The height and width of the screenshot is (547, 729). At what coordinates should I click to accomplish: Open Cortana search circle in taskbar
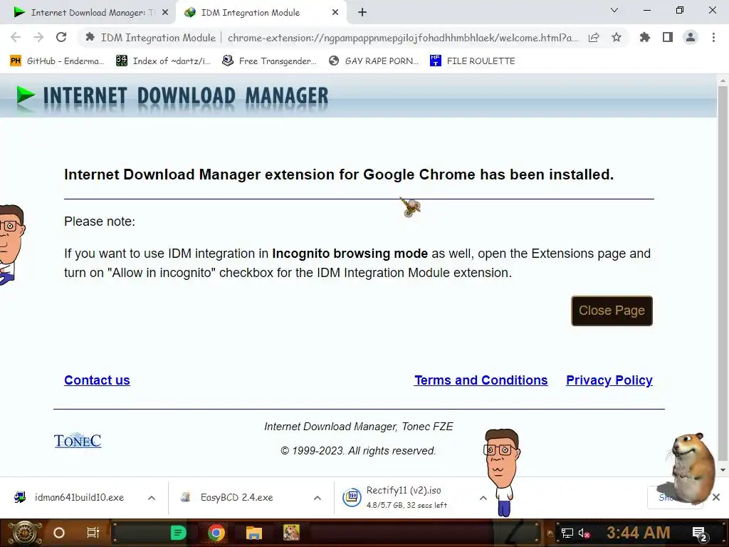[58, 533]
